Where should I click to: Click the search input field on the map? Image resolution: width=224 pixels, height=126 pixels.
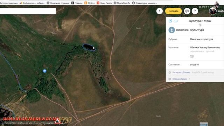point(28,11)
